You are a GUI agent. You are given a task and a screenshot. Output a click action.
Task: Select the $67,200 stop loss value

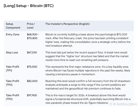pos(32,52)
